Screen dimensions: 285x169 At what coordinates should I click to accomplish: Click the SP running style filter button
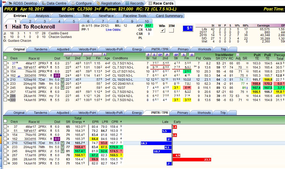click(x=176, y=55)
